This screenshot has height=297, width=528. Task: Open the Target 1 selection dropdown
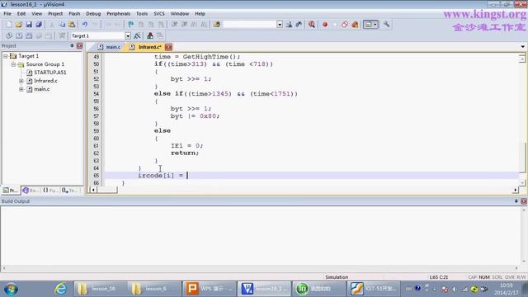click(128, 35)
